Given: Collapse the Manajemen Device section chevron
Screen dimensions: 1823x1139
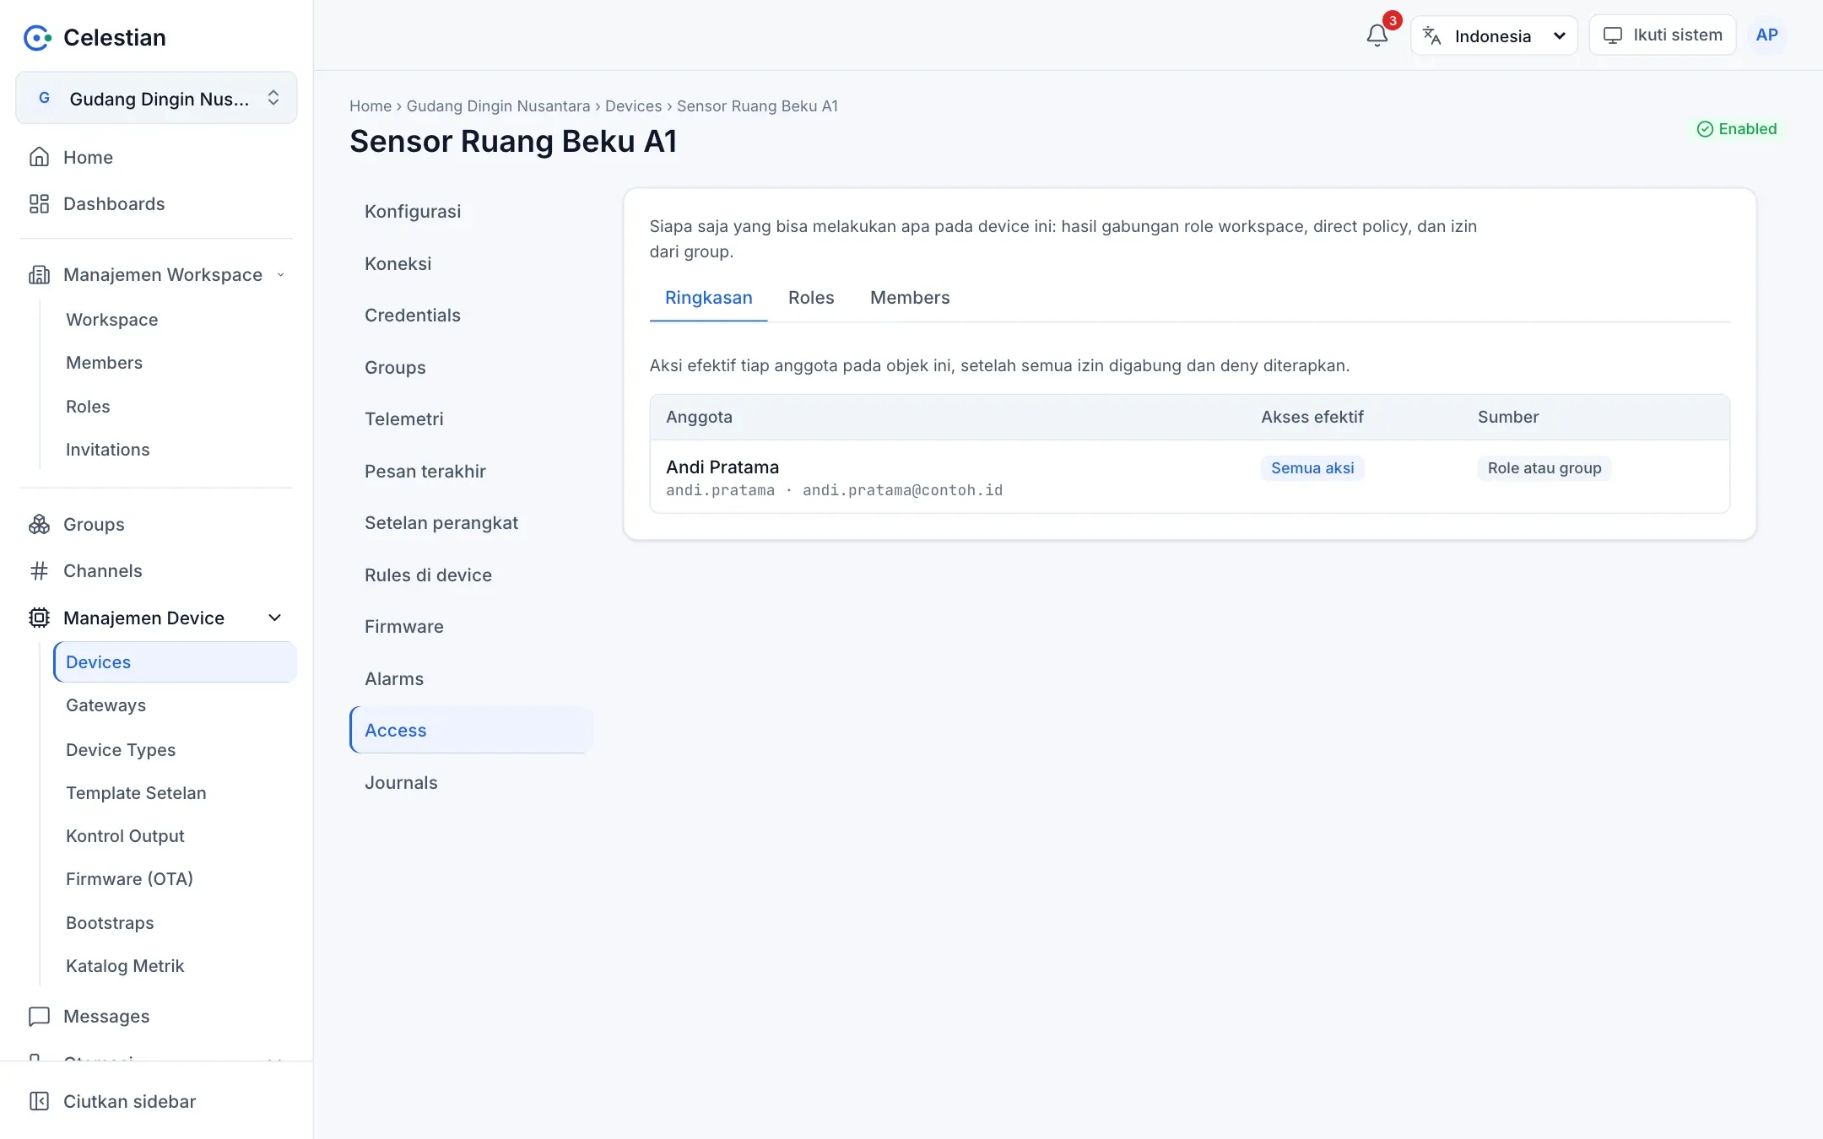Looking at the screenshot, I should [274, 618].
